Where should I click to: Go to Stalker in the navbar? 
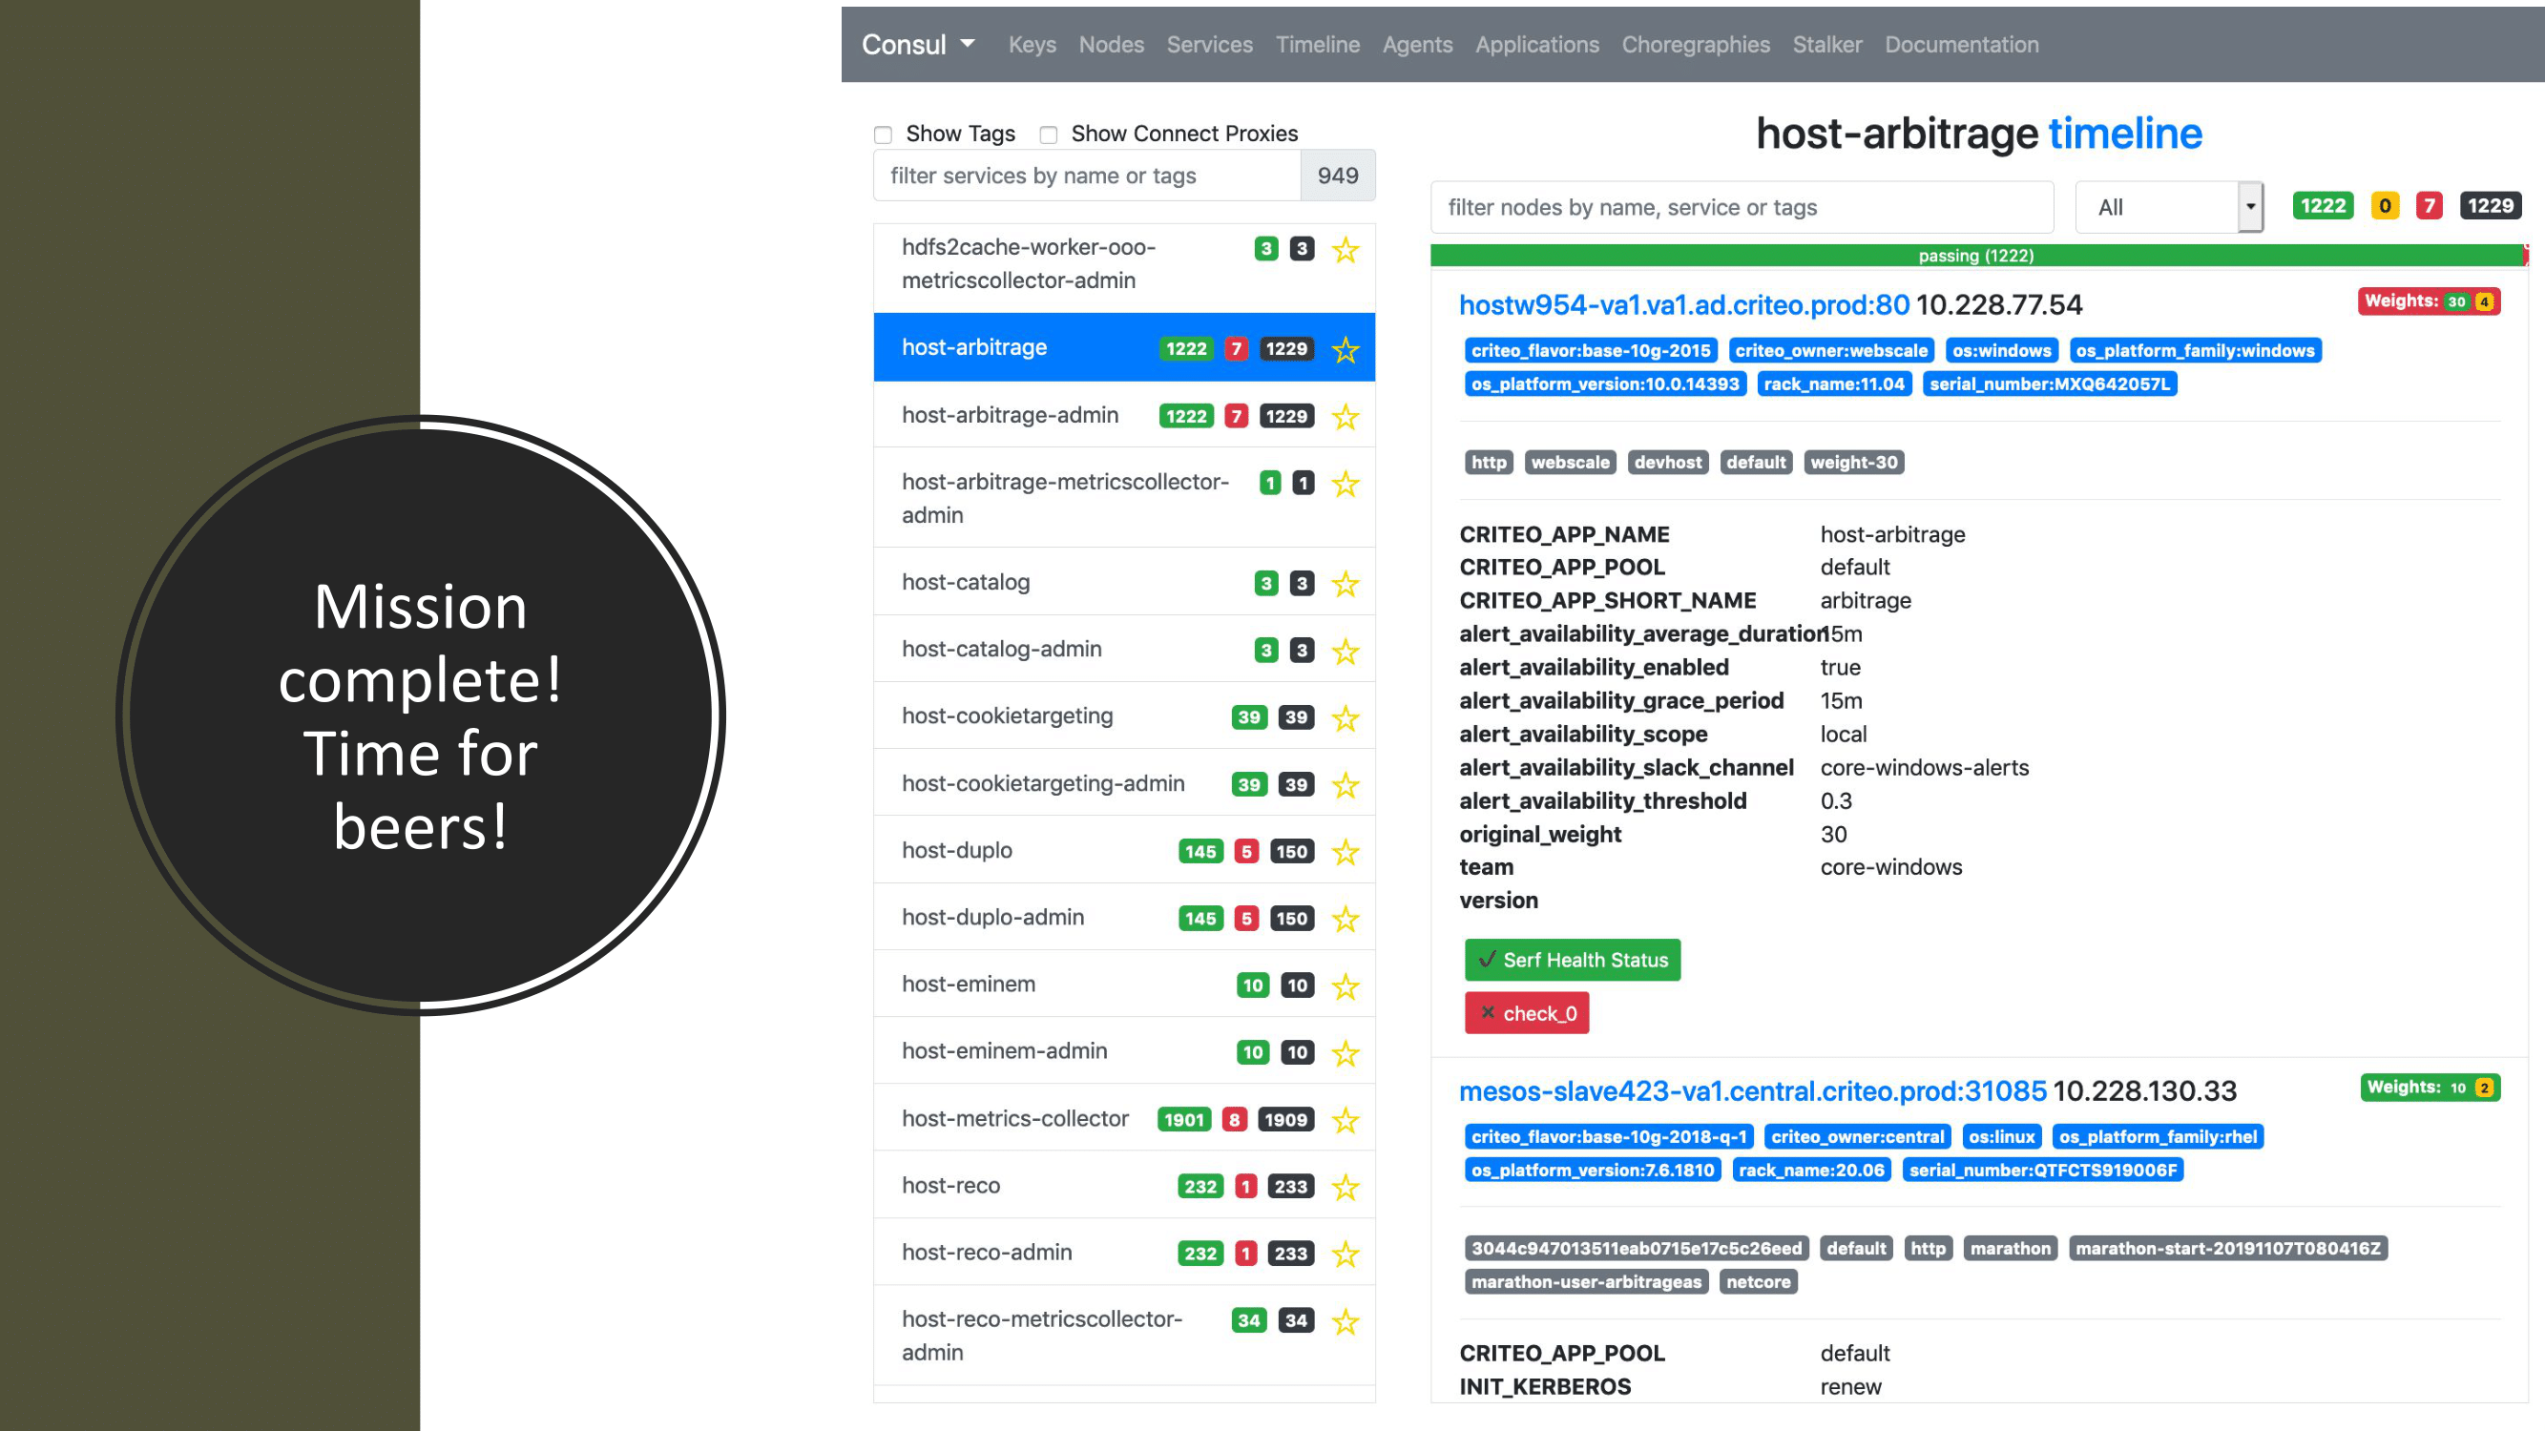(x=1826, y=45)
